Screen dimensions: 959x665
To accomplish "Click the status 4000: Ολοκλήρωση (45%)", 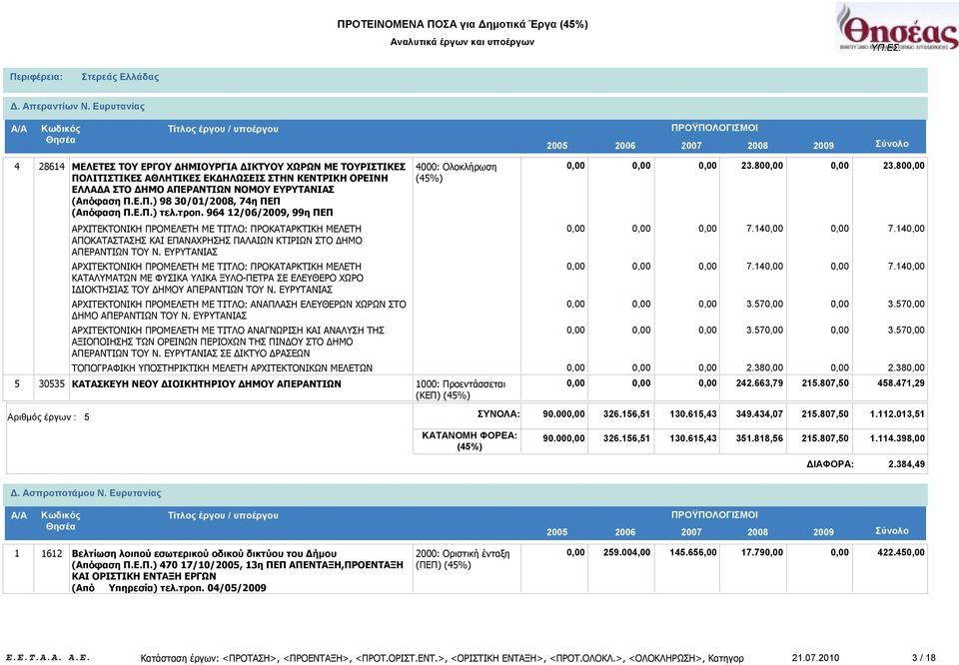I will point(456,173).
